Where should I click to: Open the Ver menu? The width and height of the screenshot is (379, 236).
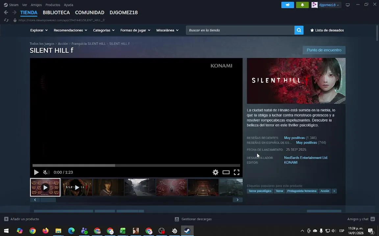[x=25, y=5]
